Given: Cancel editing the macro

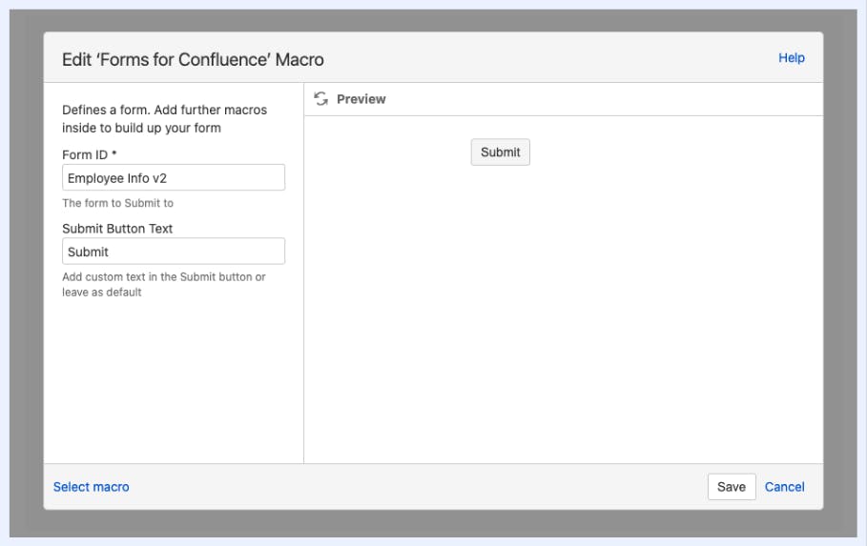Looking at the screenshot, I should click(x=785, y=487).
